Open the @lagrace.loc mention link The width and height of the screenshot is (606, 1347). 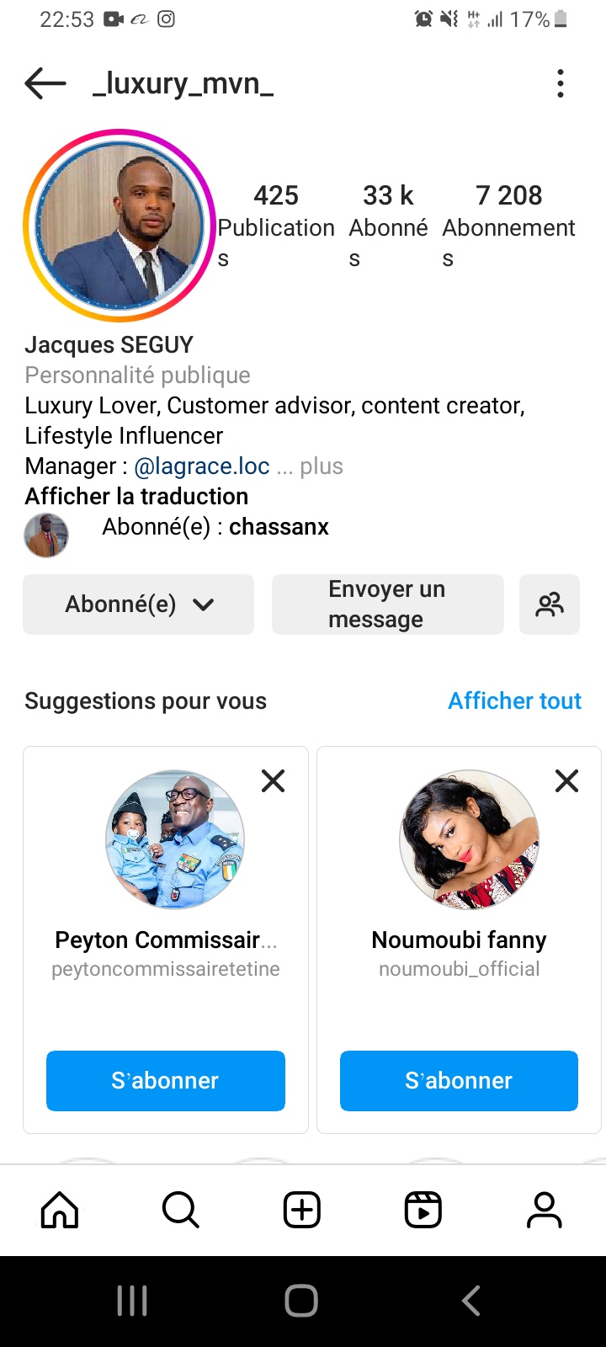(x=202, y=466)
